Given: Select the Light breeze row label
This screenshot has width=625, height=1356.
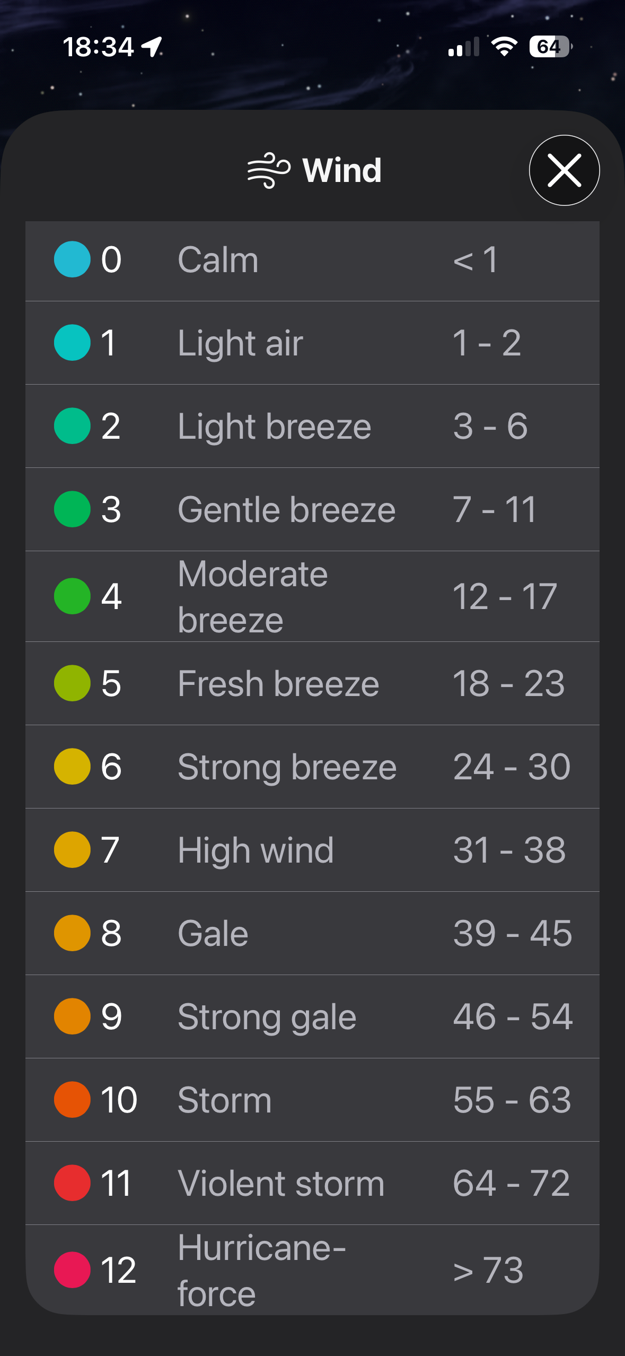Looking at the screenshot, I should click(274, 427).
